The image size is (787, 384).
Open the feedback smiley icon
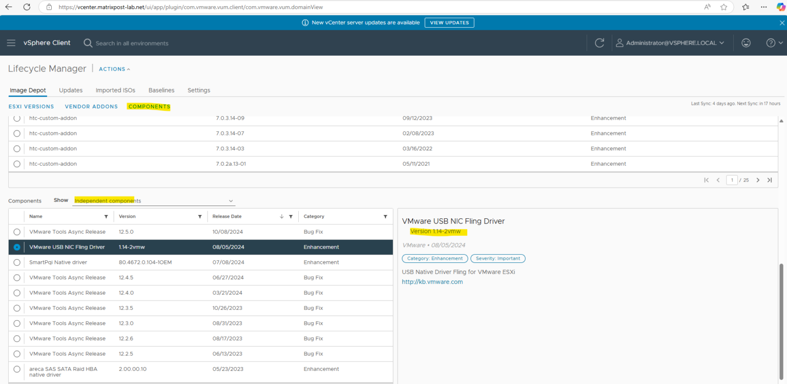[x=746, y=43]
